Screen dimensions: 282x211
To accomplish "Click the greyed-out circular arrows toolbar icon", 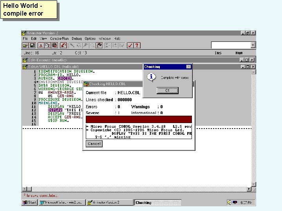I will [79, 45].
